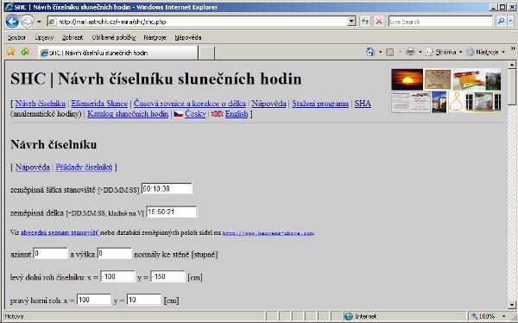Click the Czech flag icon
The width and height of the screenshot is (518, 323).
click(x=179, y=114)
